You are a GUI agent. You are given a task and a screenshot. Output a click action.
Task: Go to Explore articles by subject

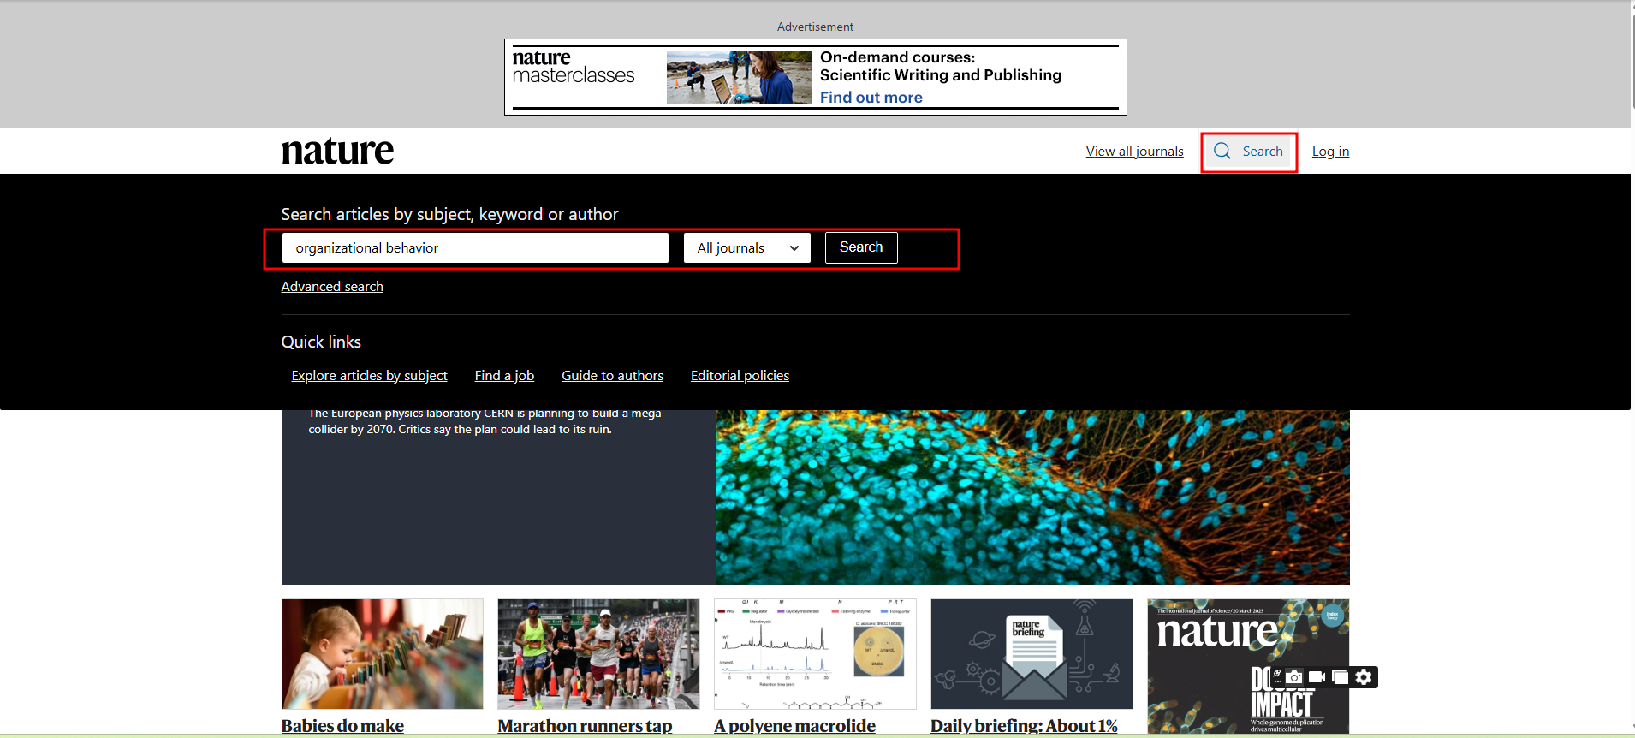pos(369,376)
